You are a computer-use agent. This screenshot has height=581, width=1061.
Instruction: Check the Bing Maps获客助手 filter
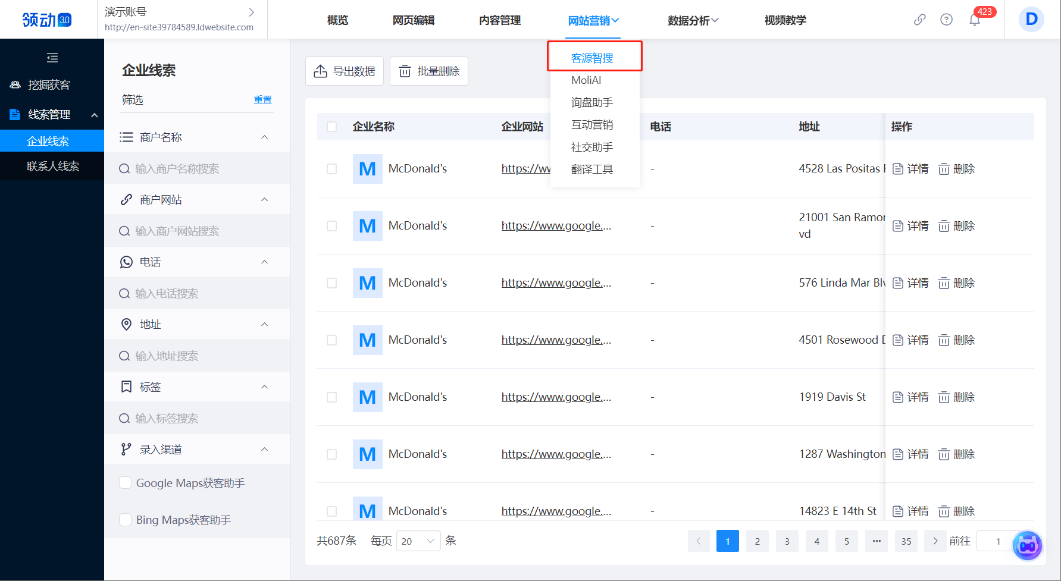[126, 520]
